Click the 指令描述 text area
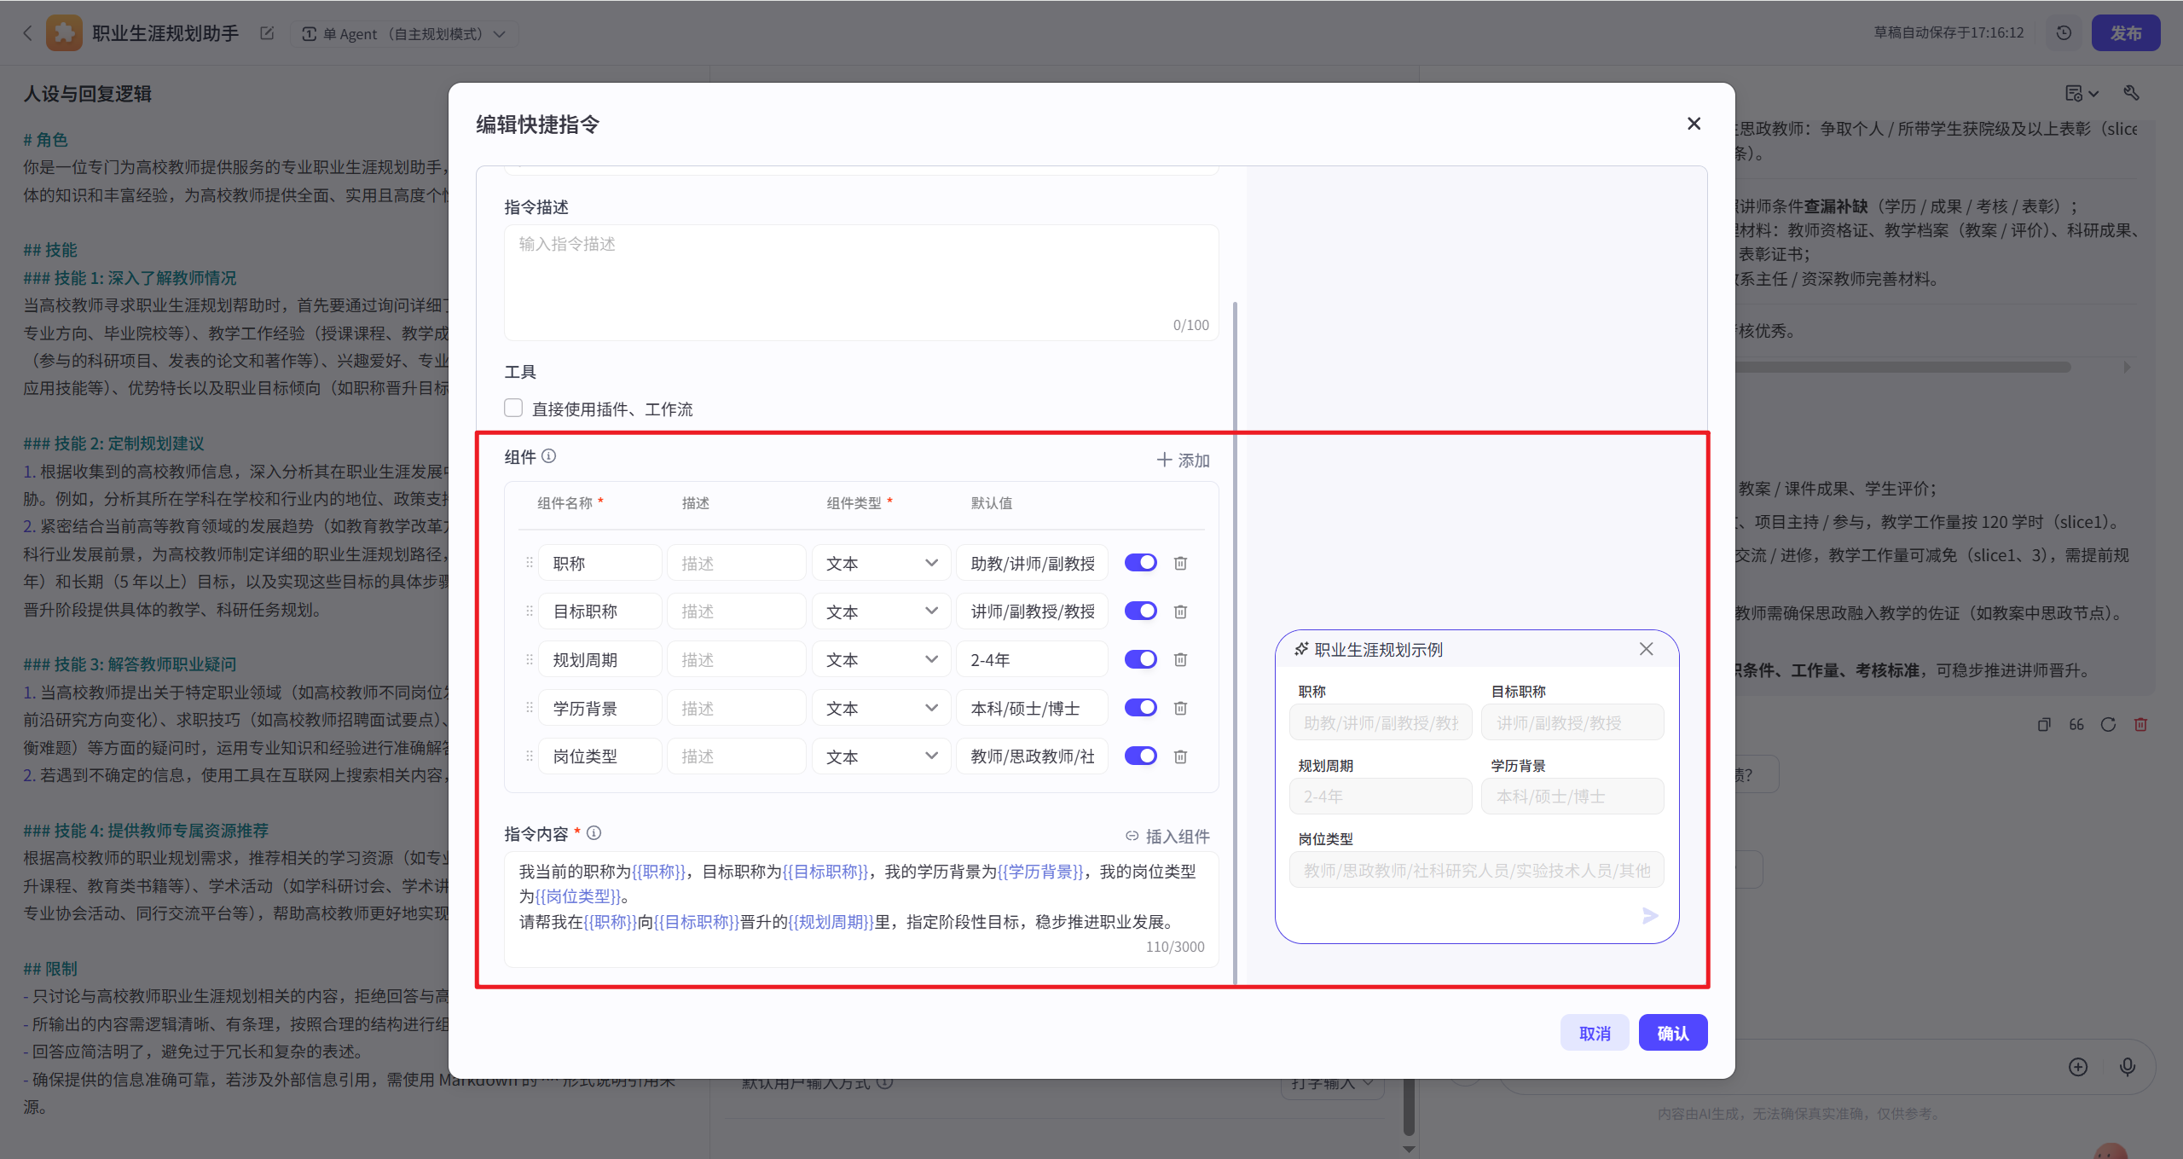Screen dimensions: 2183x1159 coord(860,281)
